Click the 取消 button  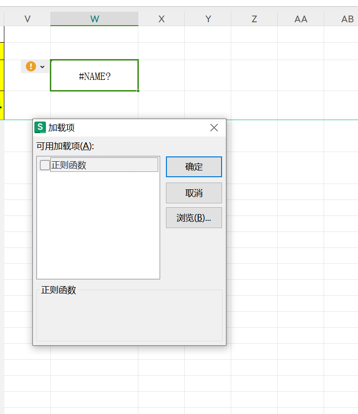194,193
